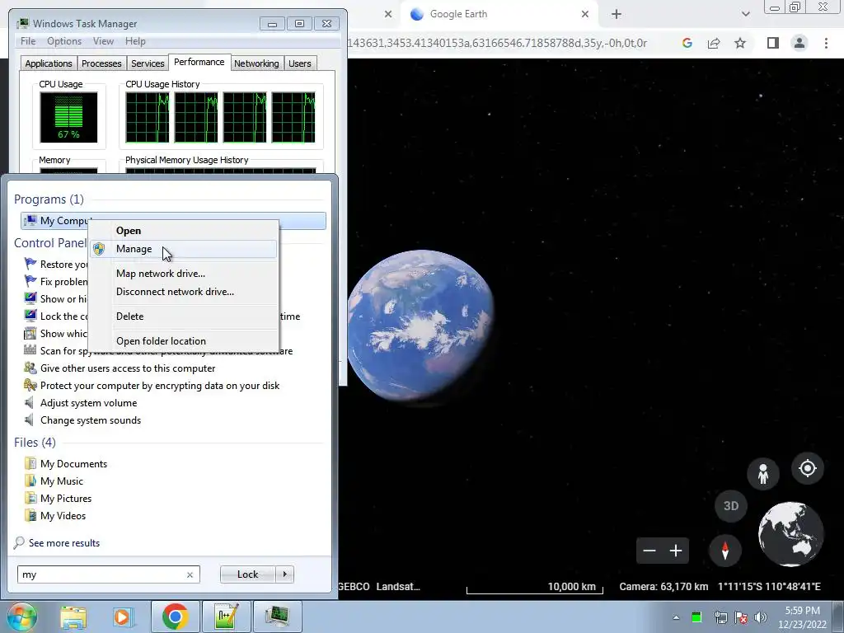
Task: Open My Videos file result
Action: coord(63,516)
